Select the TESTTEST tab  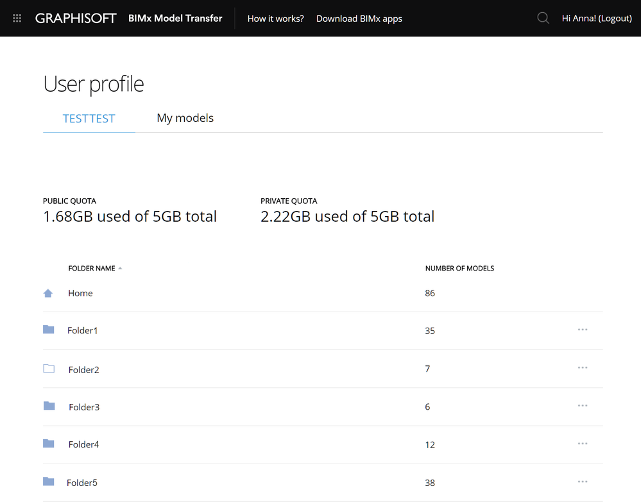pyautogui.click(x=89, y=119)
